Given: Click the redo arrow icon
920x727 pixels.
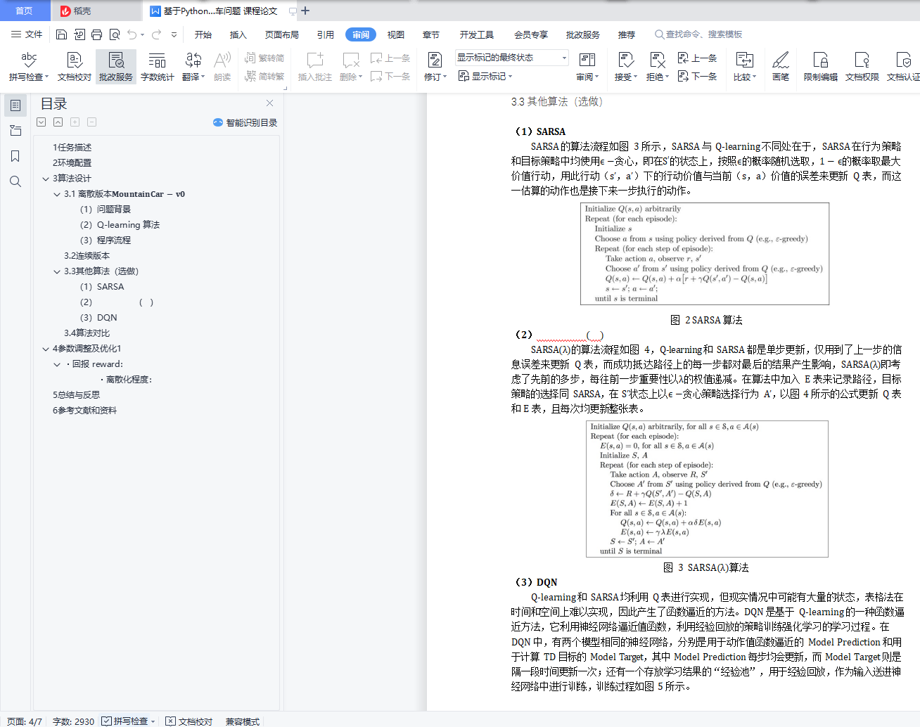Looking at the screenshot, I should 156,34.
